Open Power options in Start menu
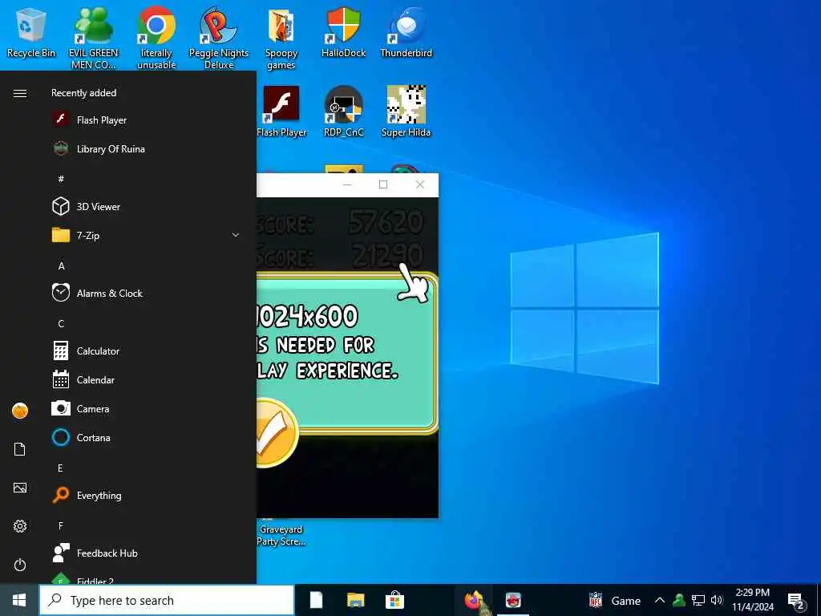This screenshot has height=616, width=821. pos(20,565)
